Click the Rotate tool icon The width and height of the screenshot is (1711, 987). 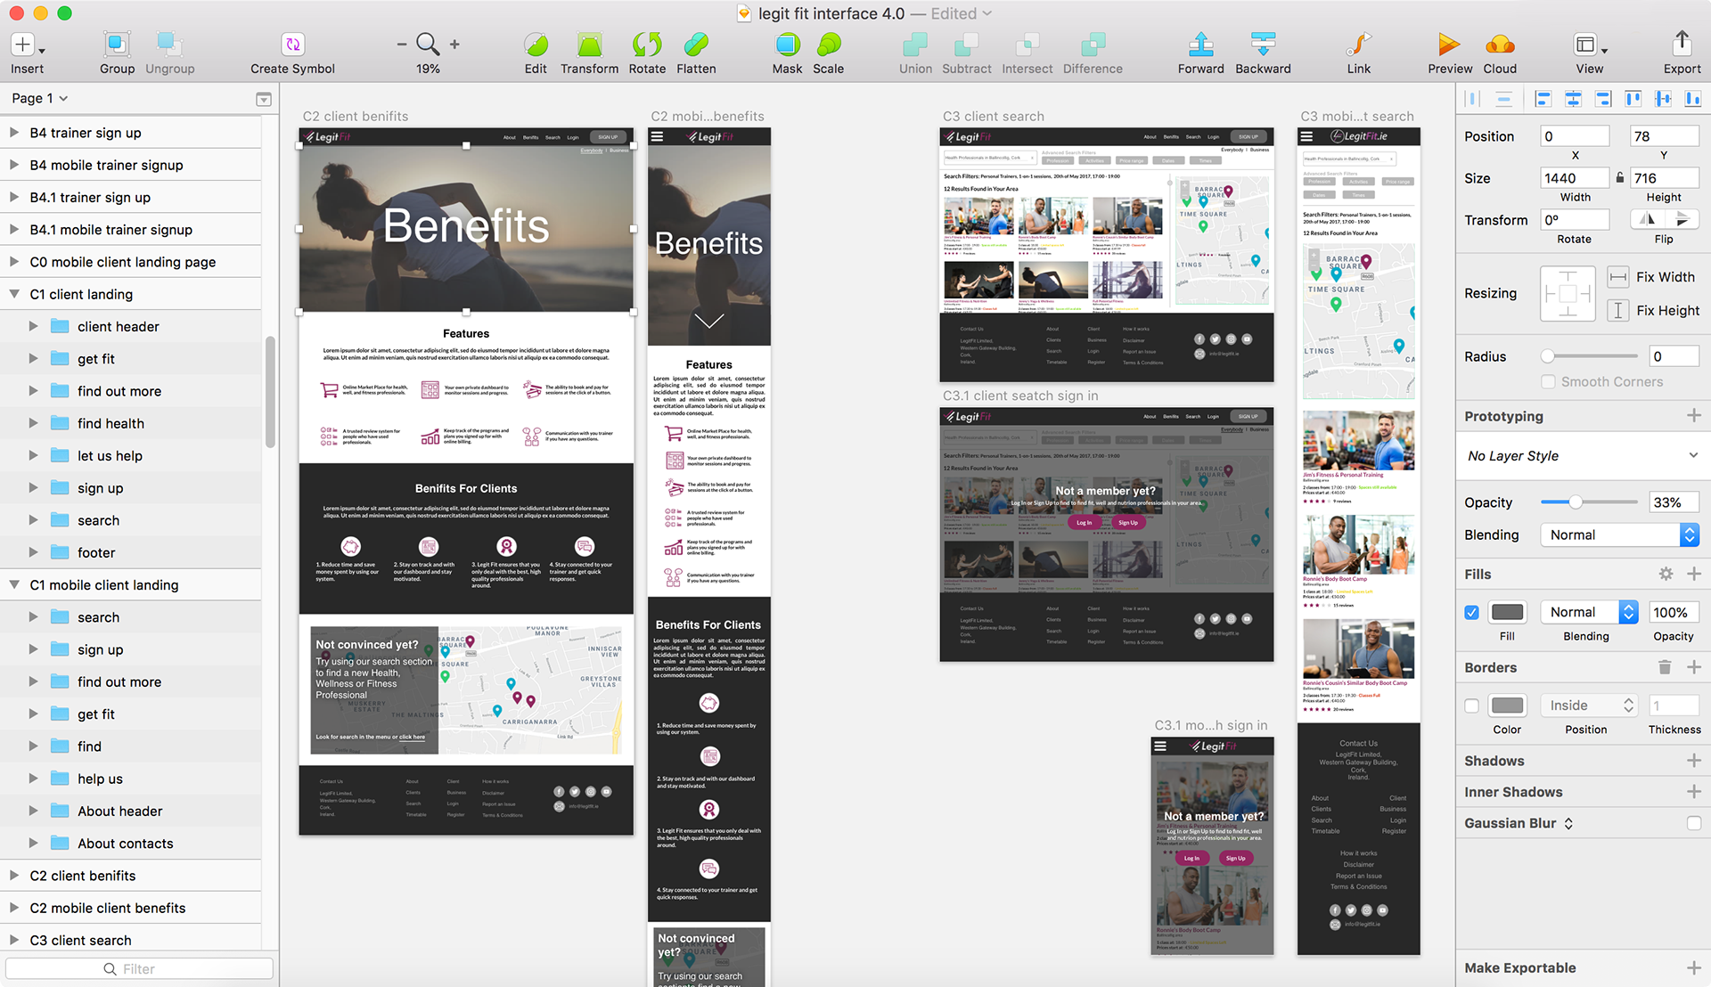coord(647,45)
